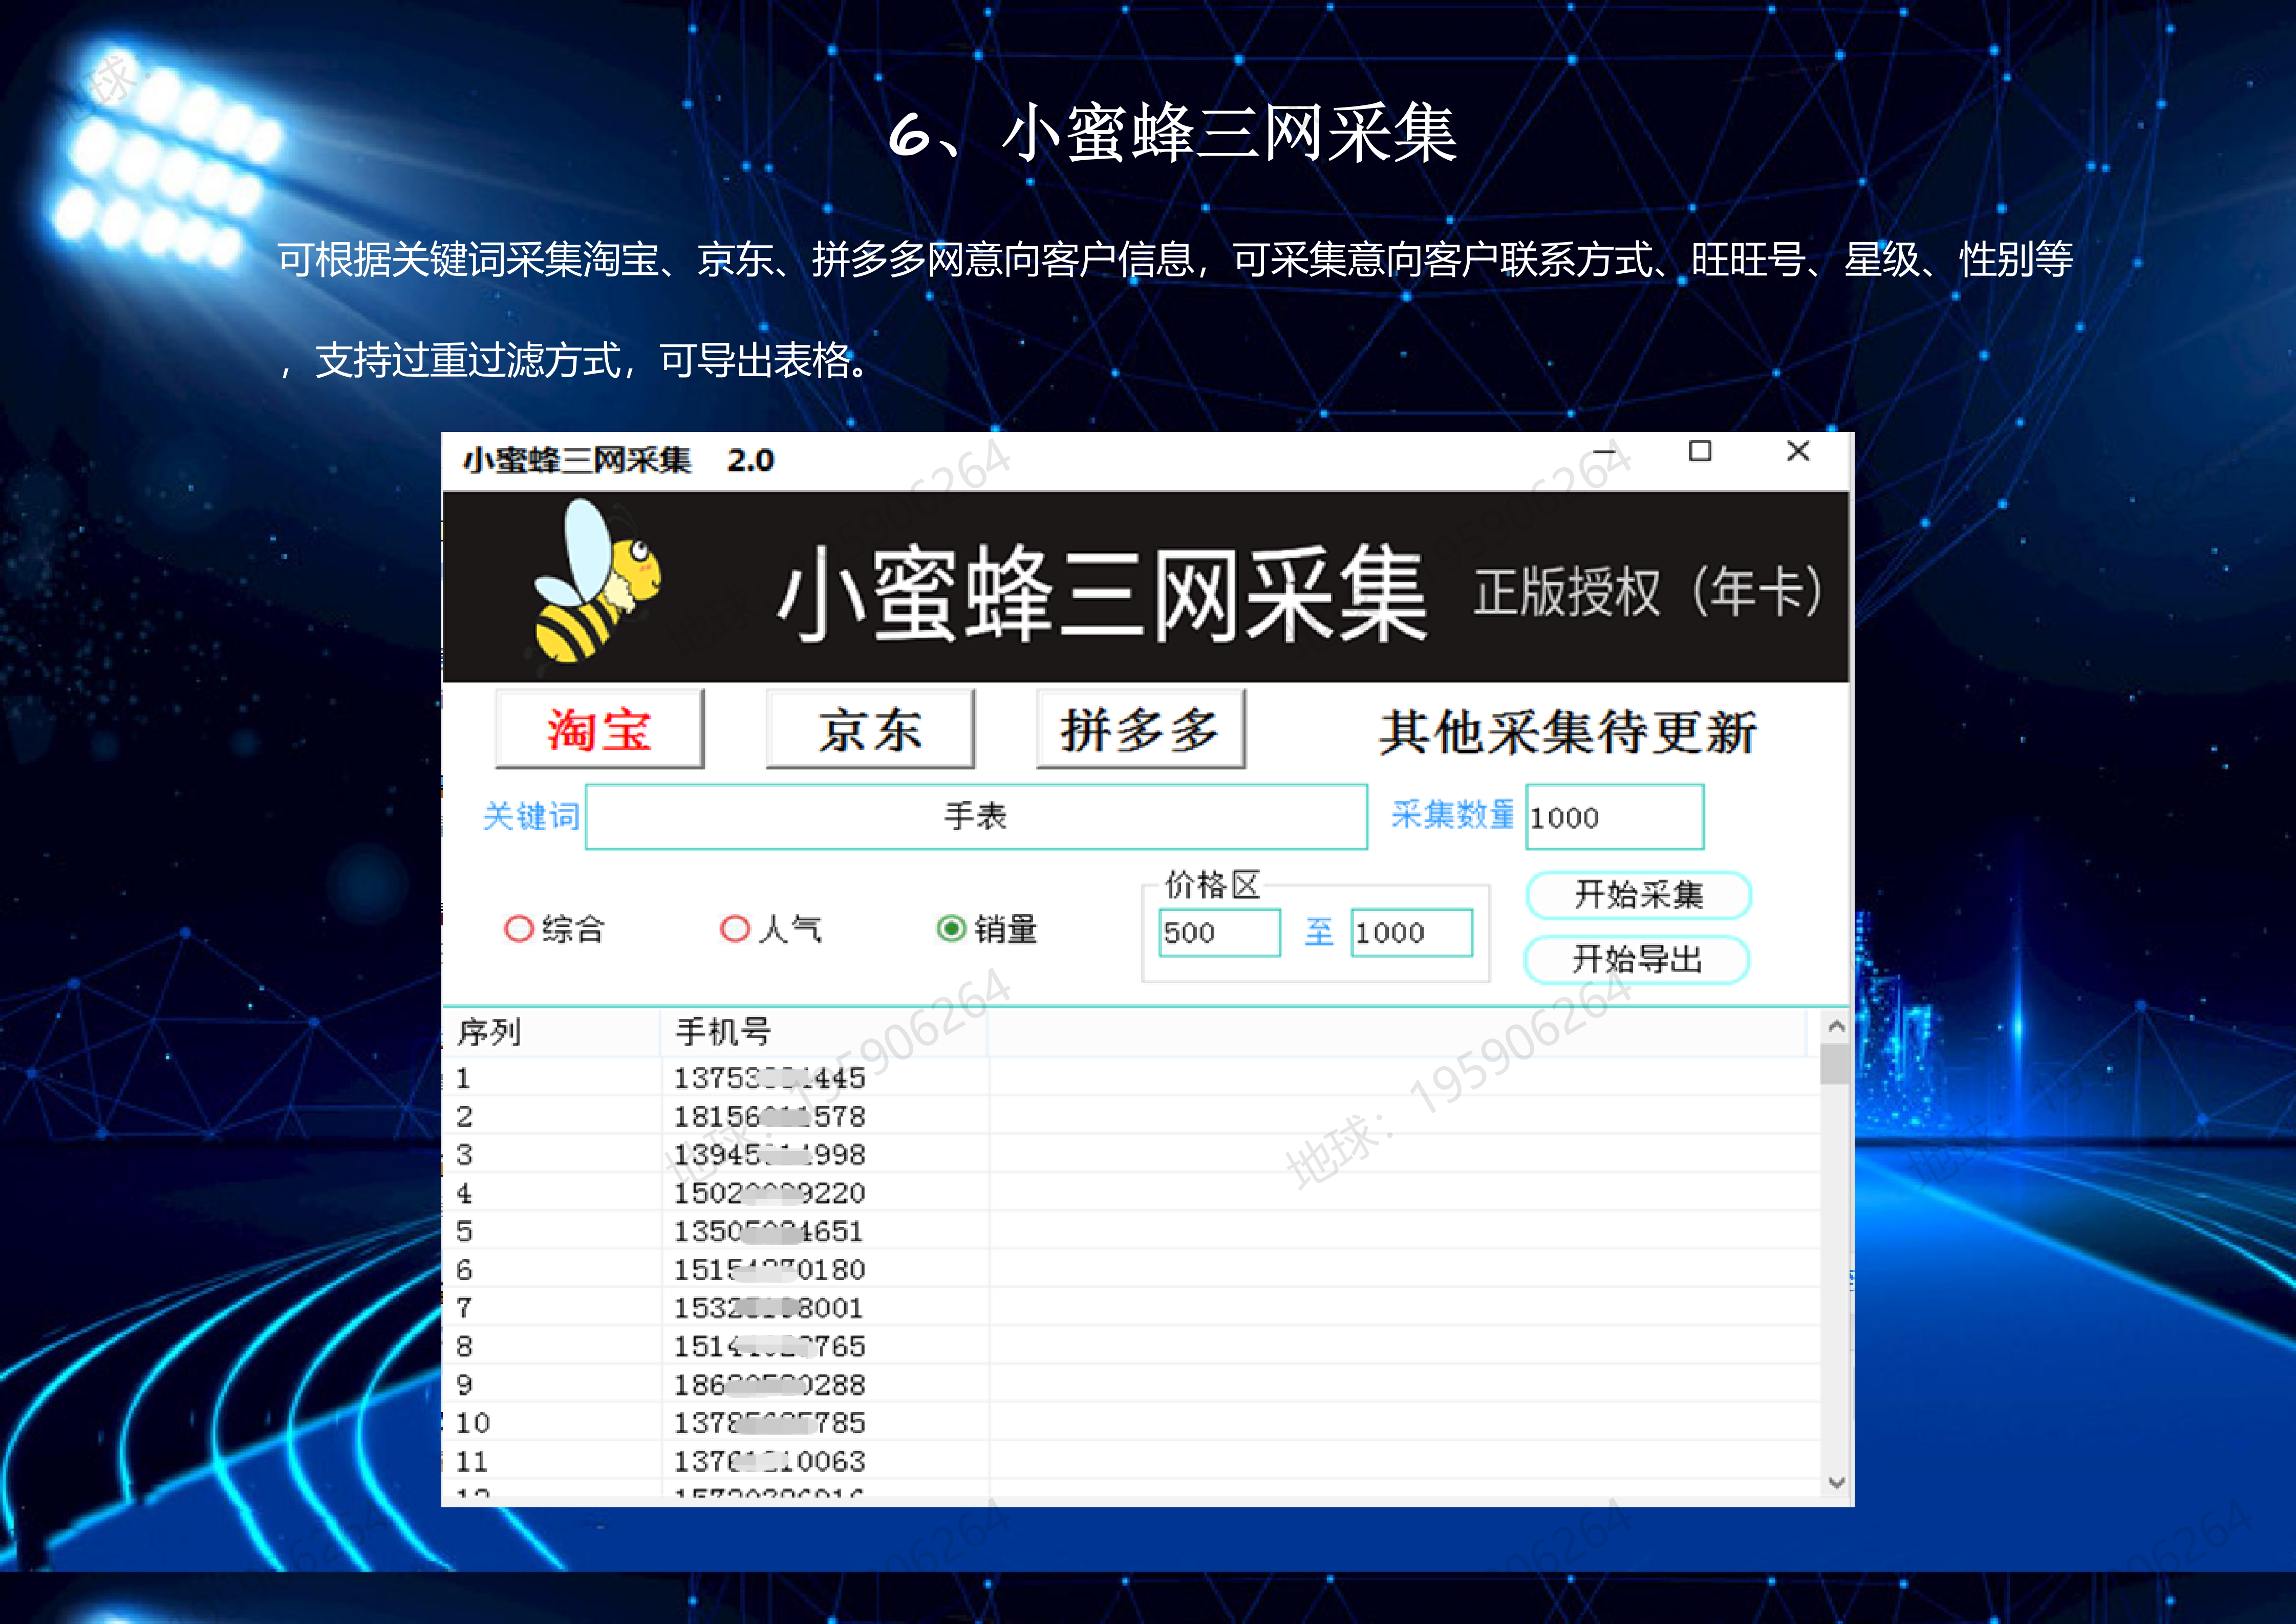Select the 综合 radio option
Viewport: 2296px width, 1624px height.
554,930
